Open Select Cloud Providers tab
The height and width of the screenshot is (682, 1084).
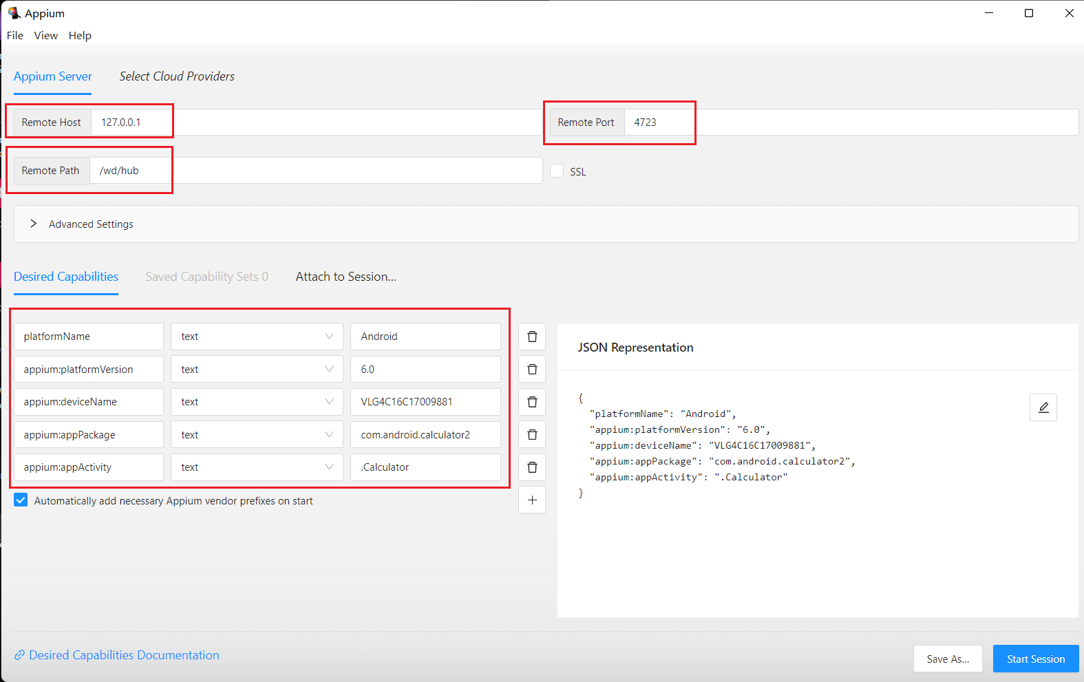pos(177,76)
